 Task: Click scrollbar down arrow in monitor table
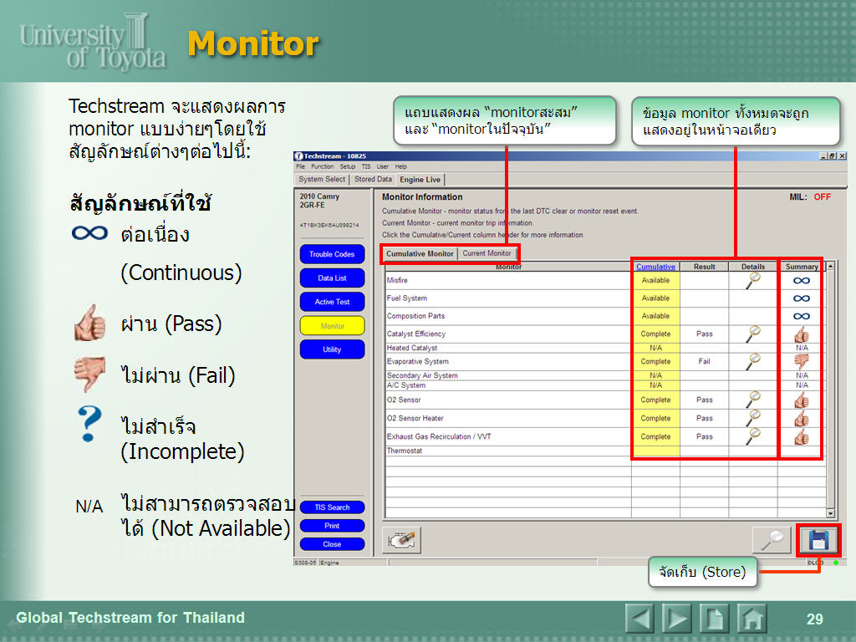[x=830, y=514]
